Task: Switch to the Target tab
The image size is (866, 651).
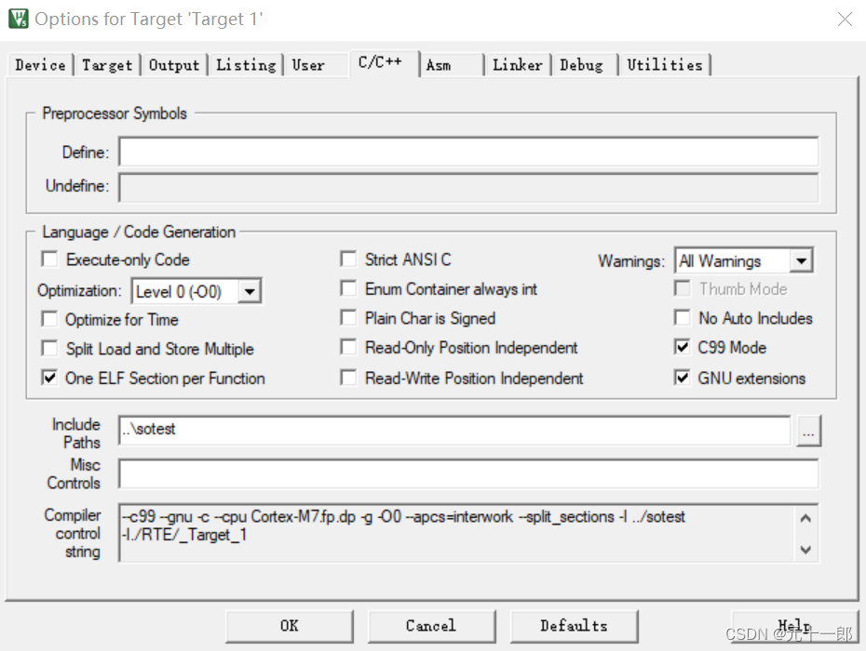Action: pyautogui.click(x=107, y=64)
